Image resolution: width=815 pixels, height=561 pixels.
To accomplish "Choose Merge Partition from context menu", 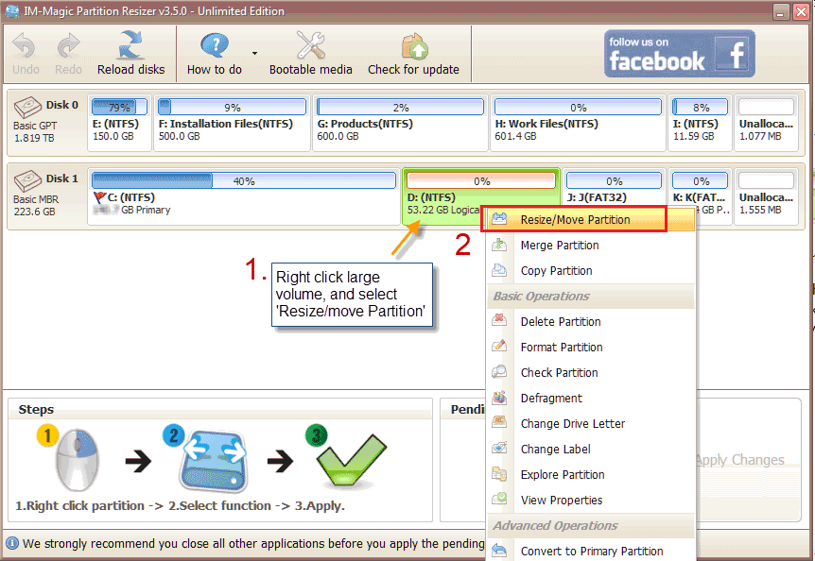I will [x=591, y=245].
